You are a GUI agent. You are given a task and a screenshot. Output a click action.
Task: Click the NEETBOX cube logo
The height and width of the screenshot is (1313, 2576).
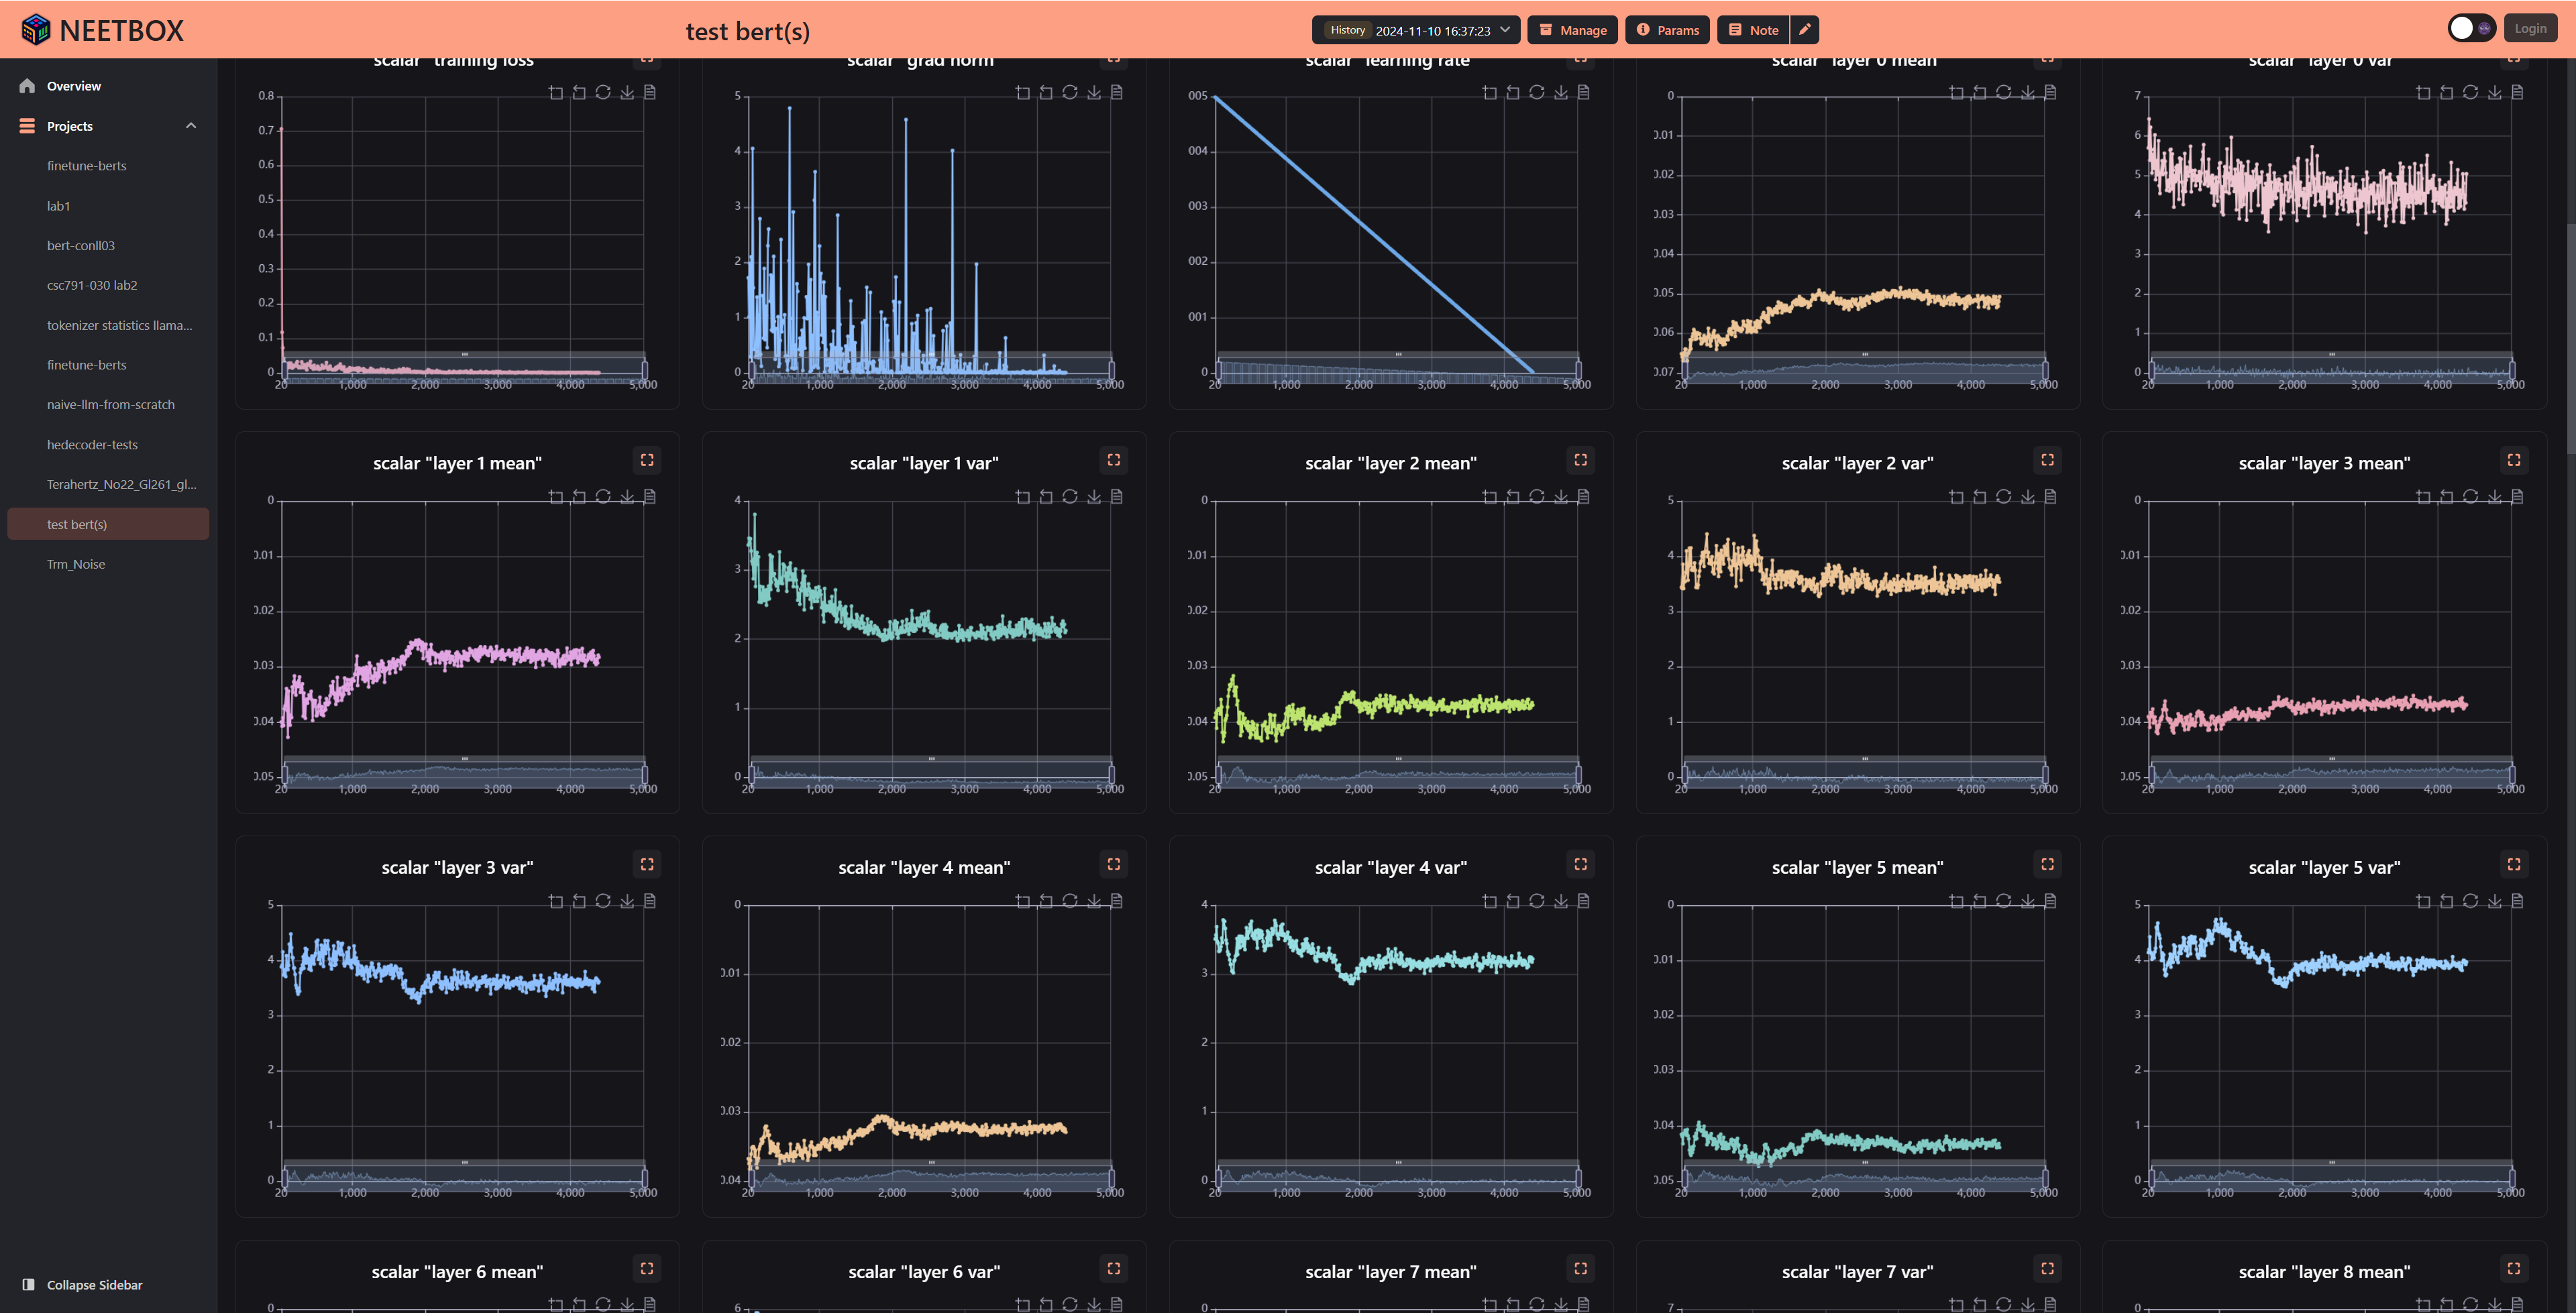pyautogui.click(x=36, y=30)
